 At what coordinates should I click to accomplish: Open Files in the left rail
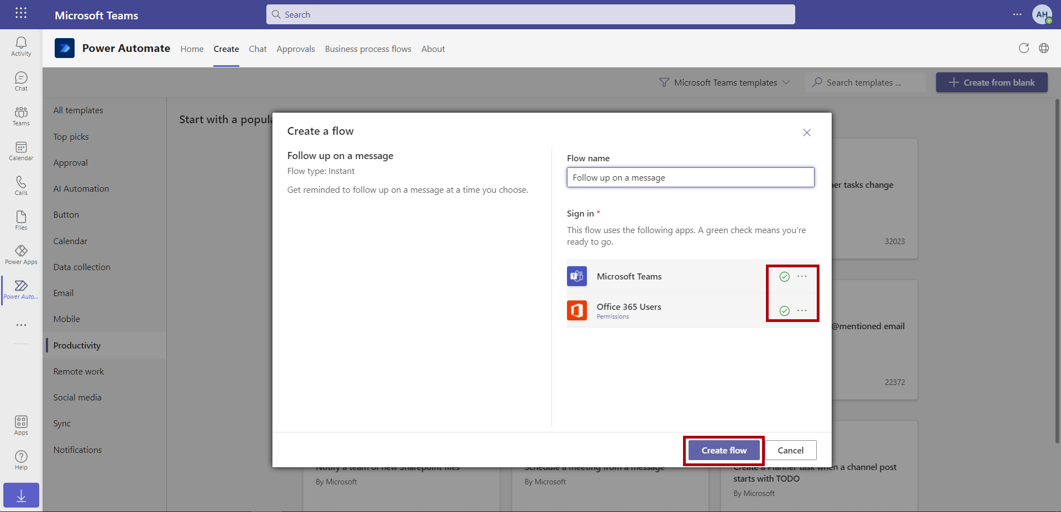(x=21, y=220)
